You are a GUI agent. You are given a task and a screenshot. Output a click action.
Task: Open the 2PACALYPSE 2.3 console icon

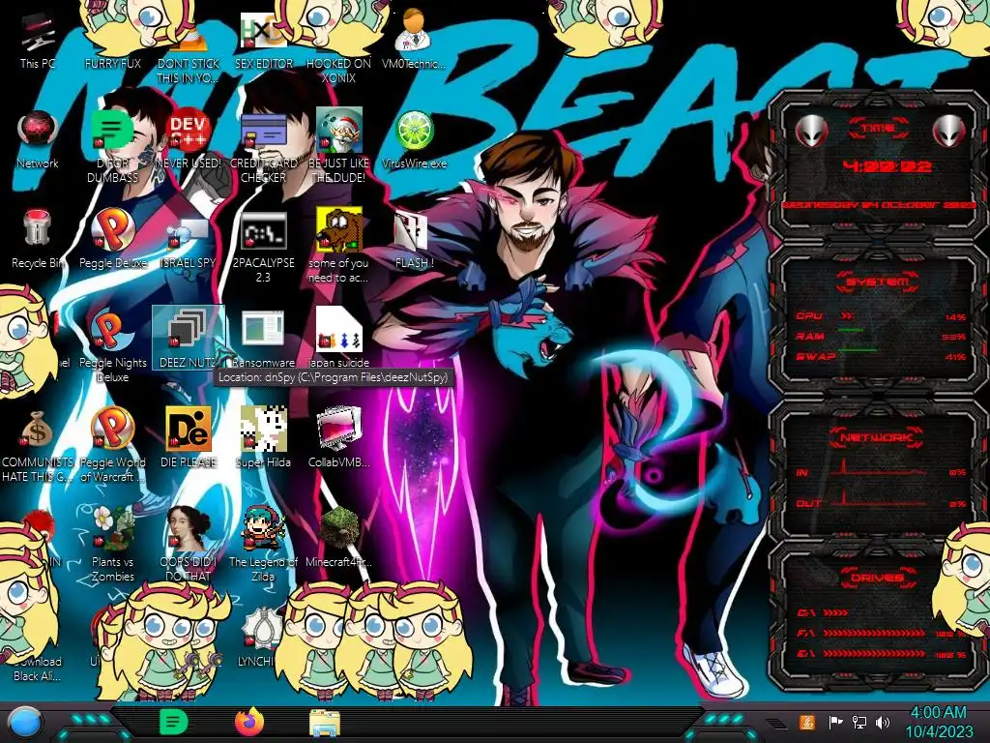point(263,247)
